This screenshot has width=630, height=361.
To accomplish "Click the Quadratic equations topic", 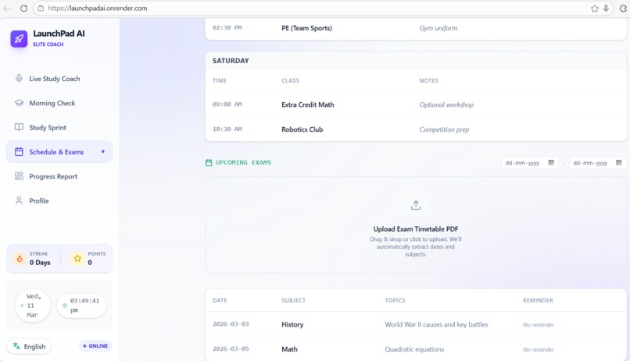I will coord(414,349).
